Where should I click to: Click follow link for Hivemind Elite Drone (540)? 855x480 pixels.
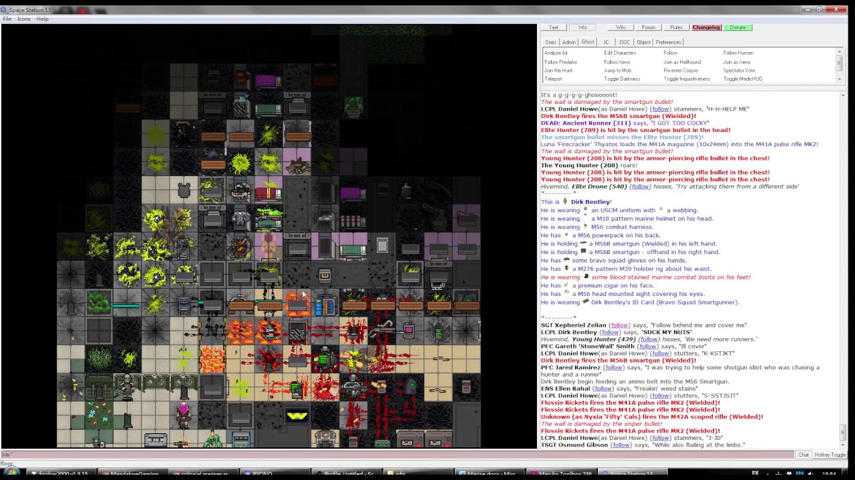tap(640, 187)
